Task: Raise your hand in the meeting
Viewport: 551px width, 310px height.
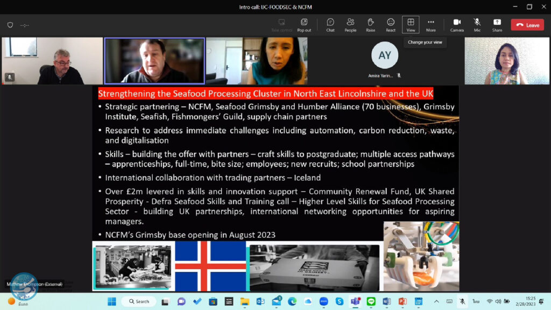Action: click(x=370, y=25)
